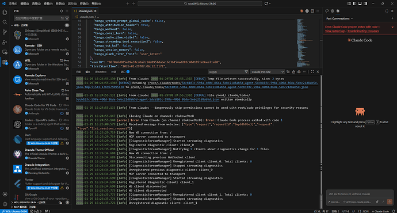Open the Accounts icon in activity bar
Screen dimensions: 397x213
click(x=5, y=194)
